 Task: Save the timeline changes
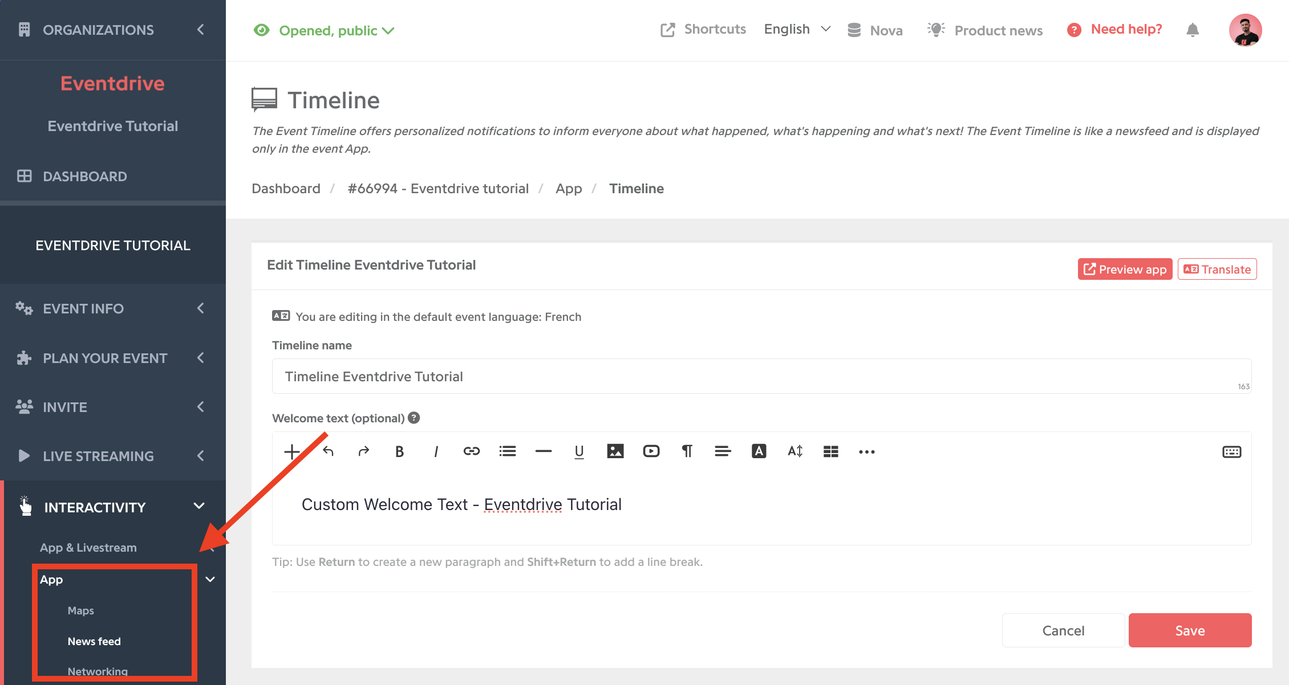coord(1190,630)
